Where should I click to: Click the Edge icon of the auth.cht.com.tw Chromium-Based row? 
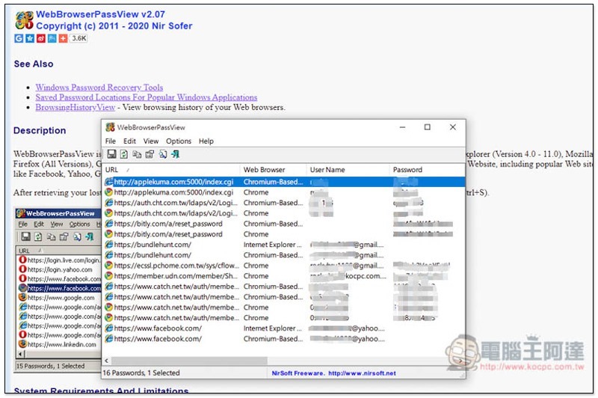[109, 203]
